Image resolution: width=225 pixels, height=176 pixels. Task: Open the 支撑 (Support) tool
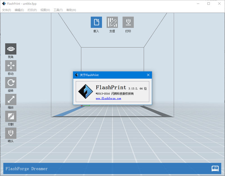pos(112,22)
